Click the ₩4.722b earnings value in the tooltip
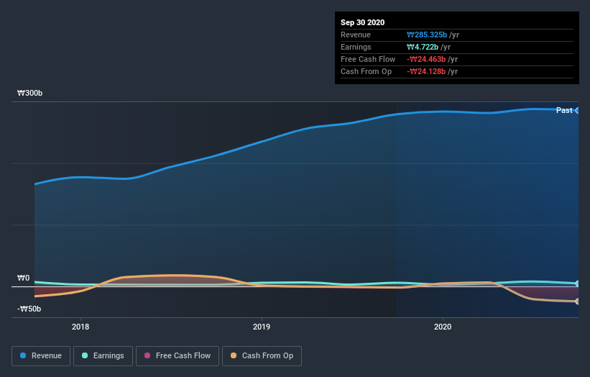Image resolution: width=590 pixels, height=377 pixels. (423, 47)
